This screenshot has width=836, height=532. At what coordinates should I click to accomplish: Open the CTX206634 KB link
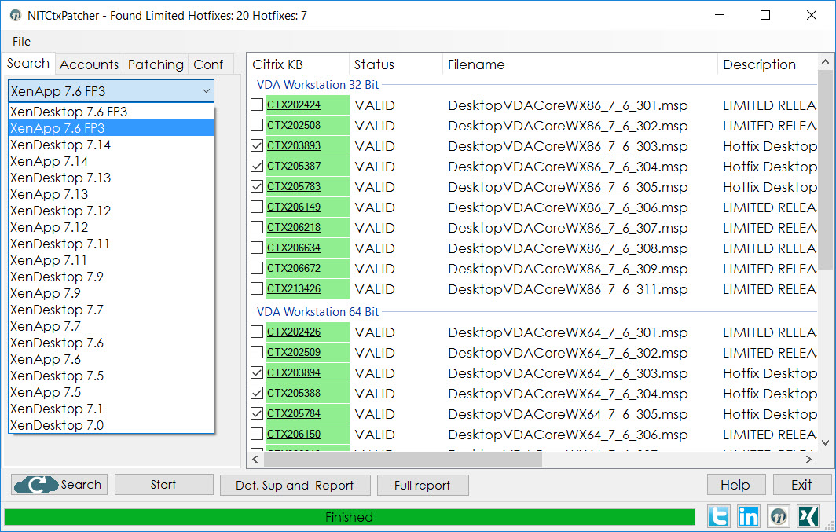(x=294, y=248)
